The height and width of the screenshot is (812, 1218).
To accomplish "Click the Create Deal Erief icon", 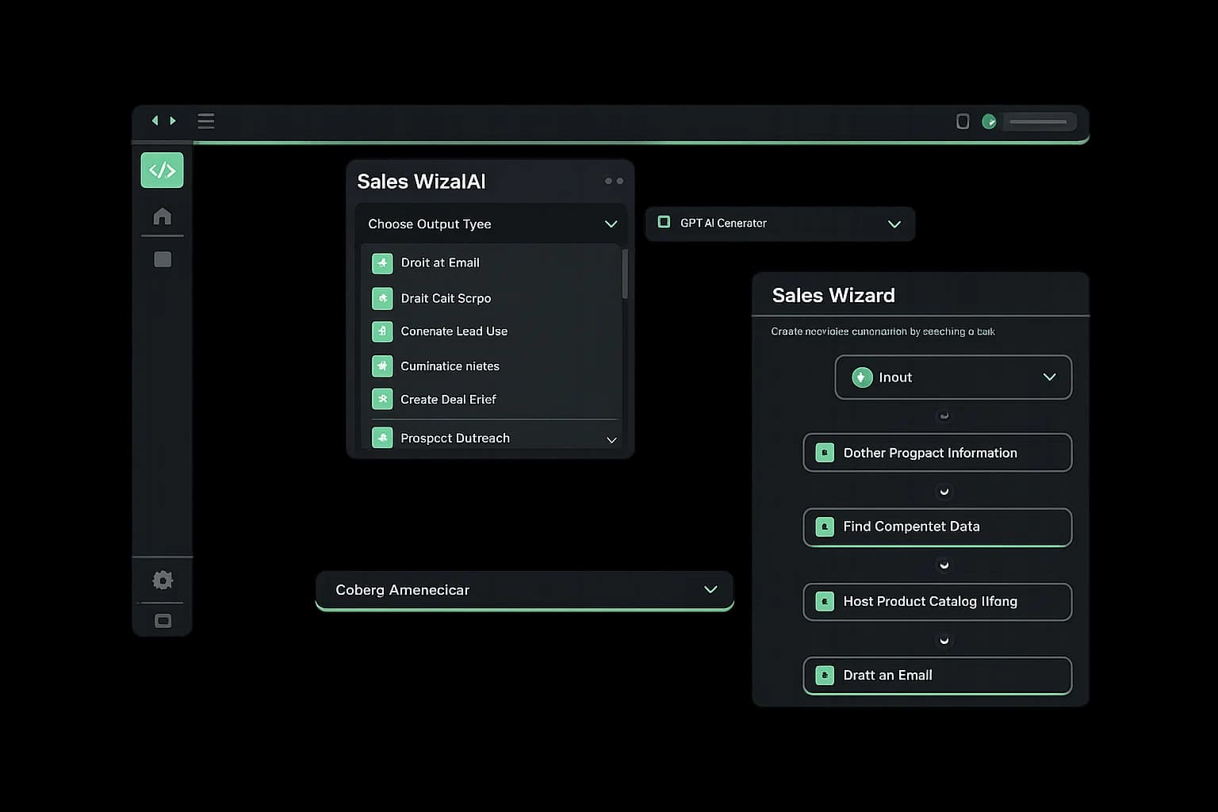I will 382,399.
